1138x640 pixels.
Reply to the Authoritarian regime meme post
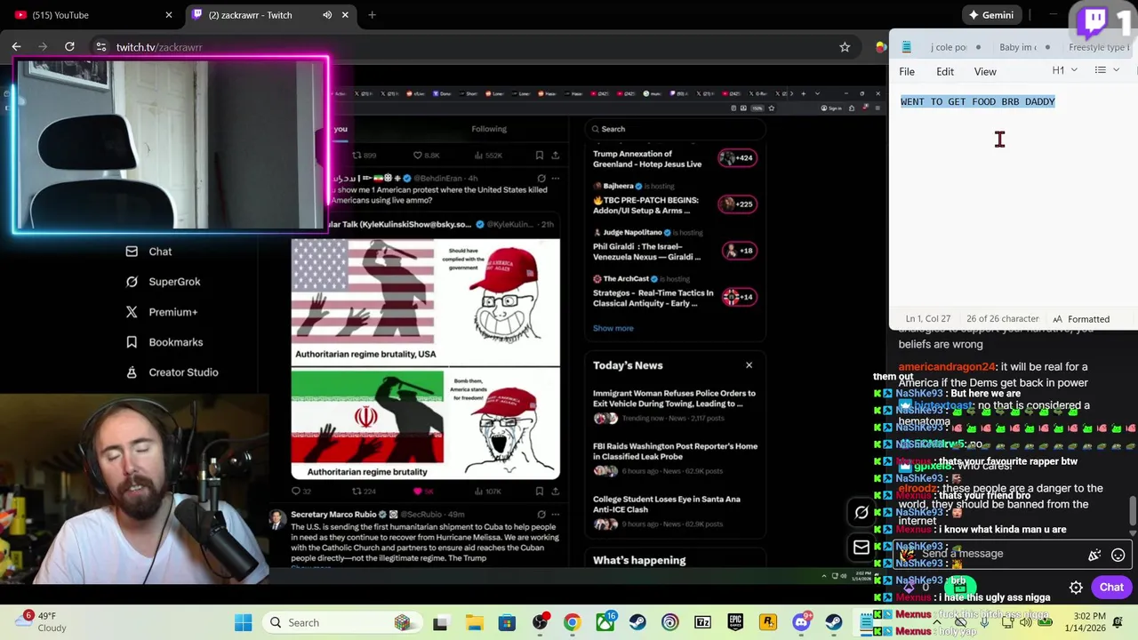pyautogui.click(x=301, y=491)
